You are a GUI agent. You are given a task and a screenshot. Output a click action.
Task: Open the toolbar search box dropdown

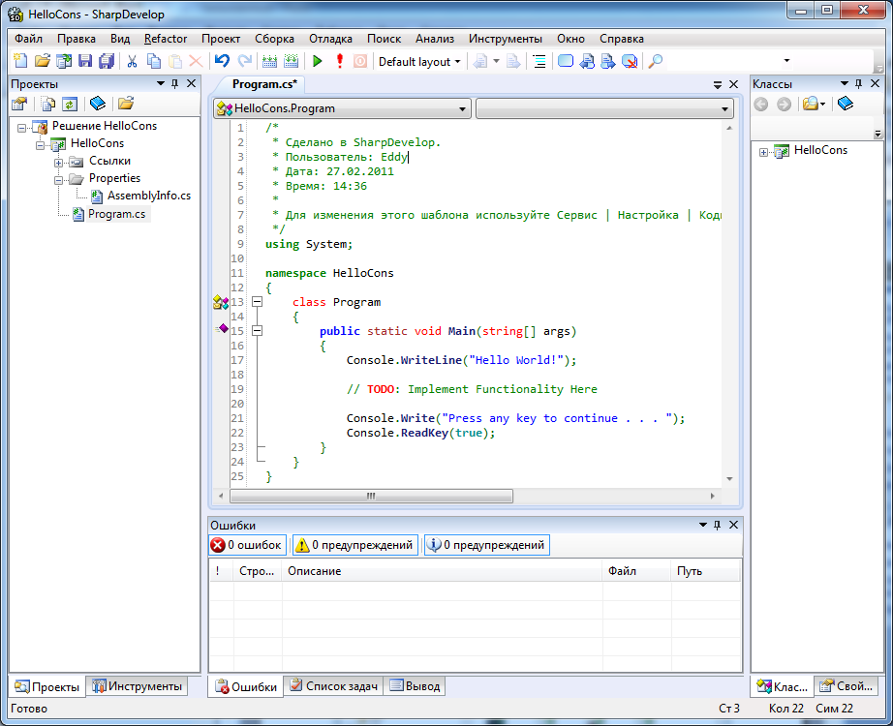coord(787,60)
